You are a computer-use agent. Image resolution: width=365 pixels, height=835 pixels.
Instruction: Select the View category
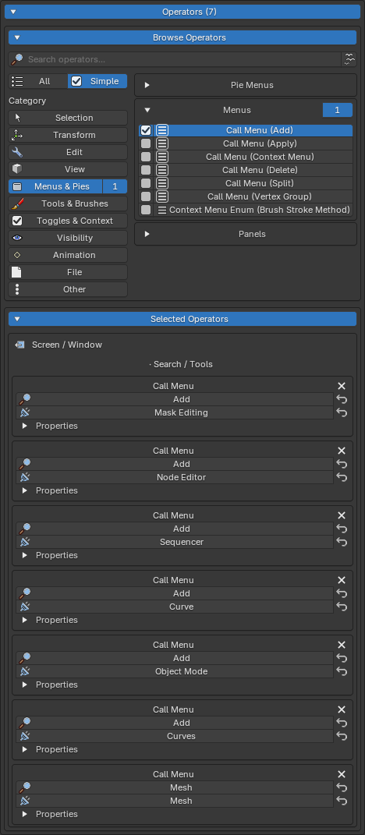(68, 169)
